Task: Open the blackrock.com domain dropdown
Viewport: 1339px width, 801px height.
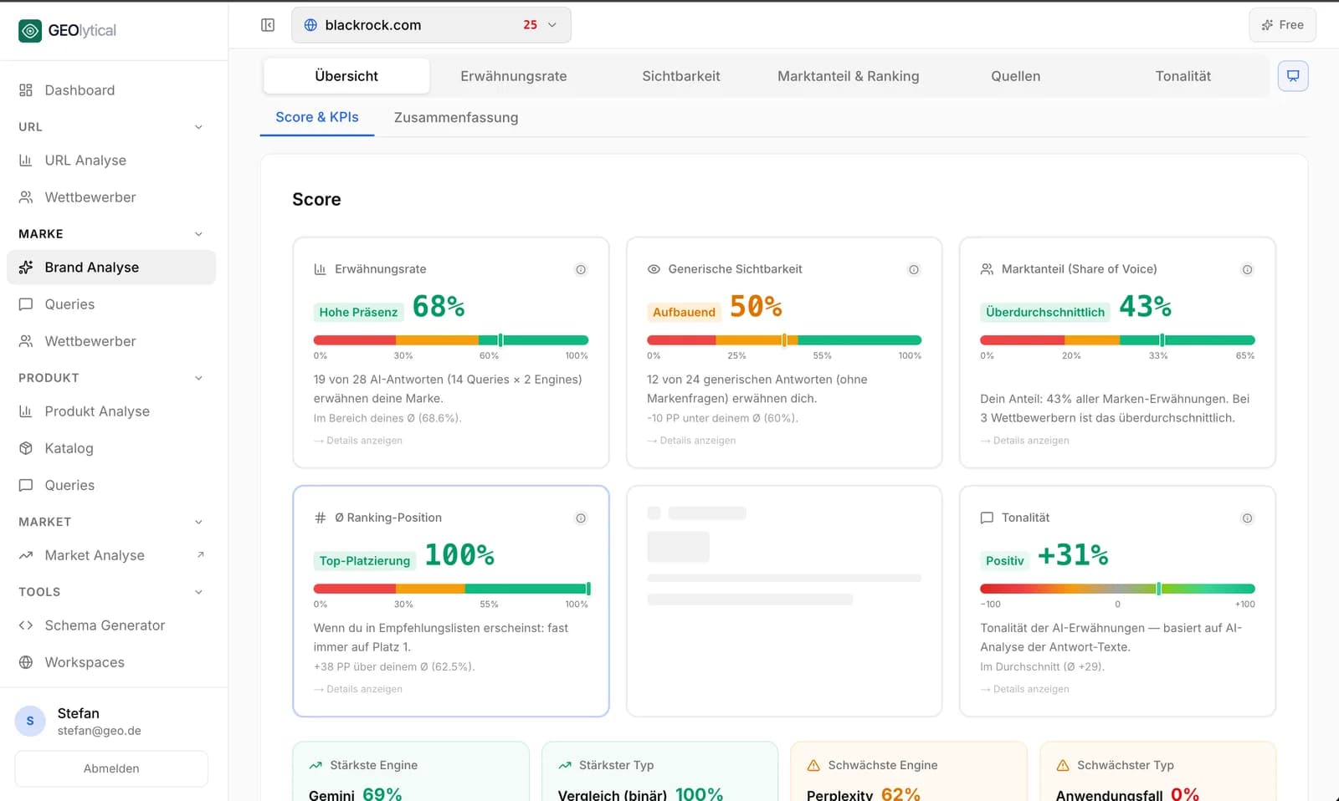Action: coord(431,25)
